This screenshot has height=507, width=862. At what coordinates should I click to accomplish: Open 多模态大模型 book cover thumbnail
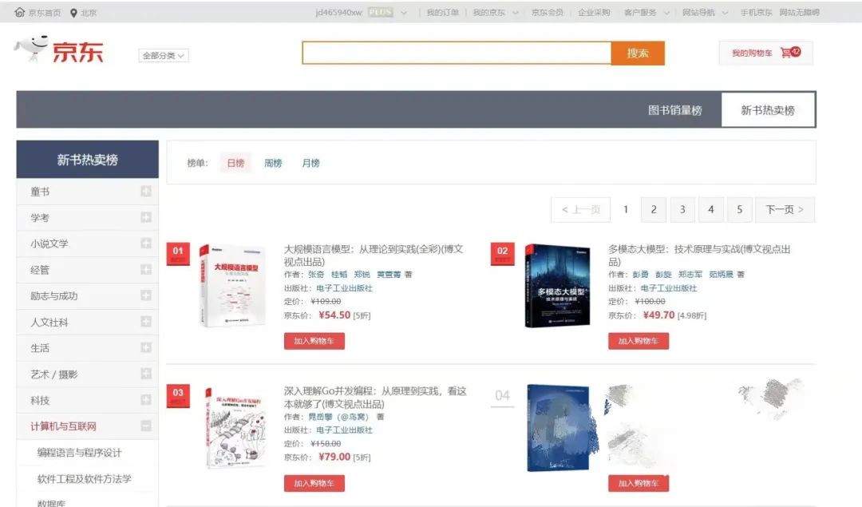(557, 285)
